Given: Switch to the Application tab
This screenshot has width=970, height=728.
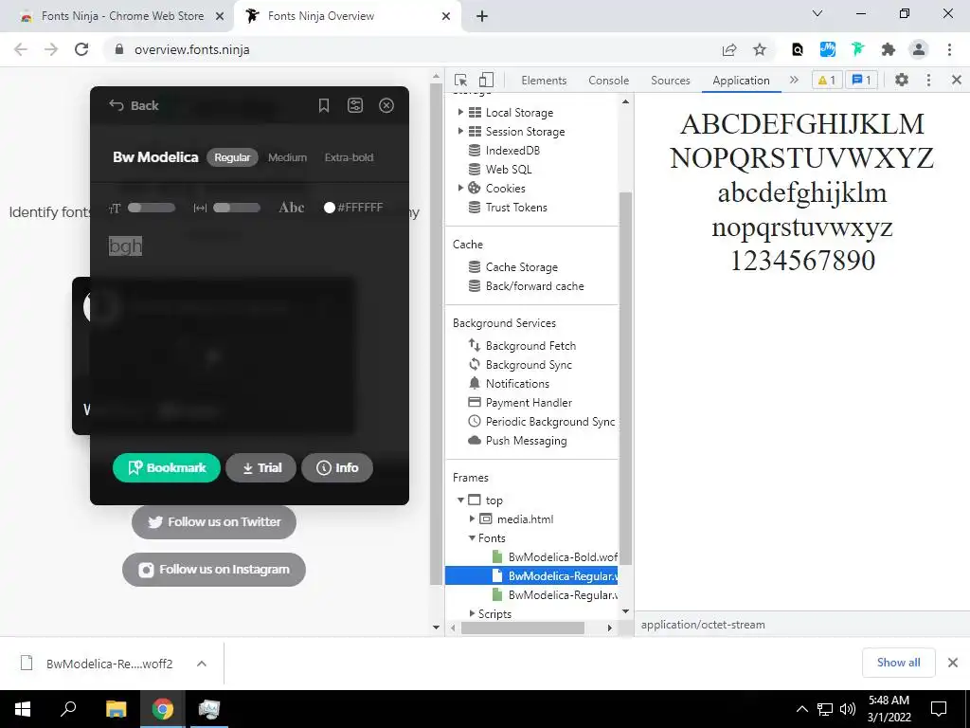Looking at the screenshot, I should click(x=741, y=81).
